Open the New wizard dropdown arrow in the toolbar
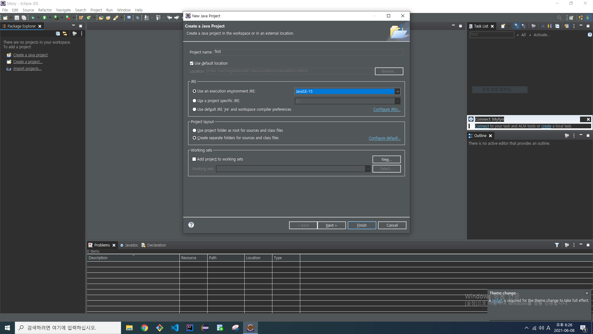This screenshot has width=593, height=334. [x=11, y=18]
